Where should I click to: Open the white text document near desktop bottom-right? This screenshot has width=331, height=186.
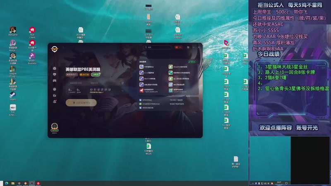[x=236, y=162]
